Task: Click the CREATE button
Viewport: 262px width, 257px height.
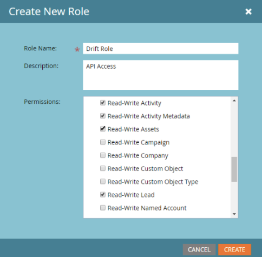Action: [x=234, y=249]
